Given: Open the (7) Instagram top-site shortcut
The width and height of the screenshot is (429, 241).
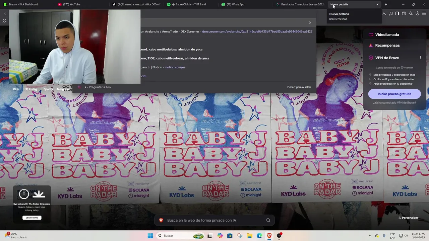Looking at the screenshot, I should [x=31, y=89].
